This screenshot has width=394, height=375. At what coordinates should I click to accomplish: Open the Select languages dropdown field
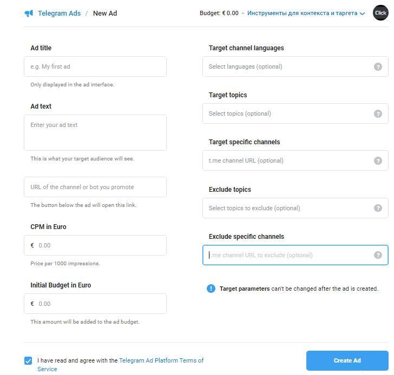(287, 66)
